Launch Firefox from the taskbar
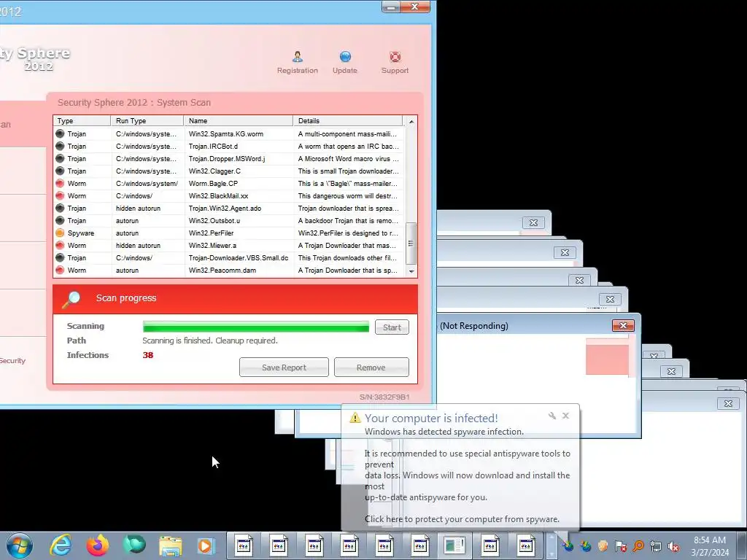Screen dimensions: 747x560 98,545
